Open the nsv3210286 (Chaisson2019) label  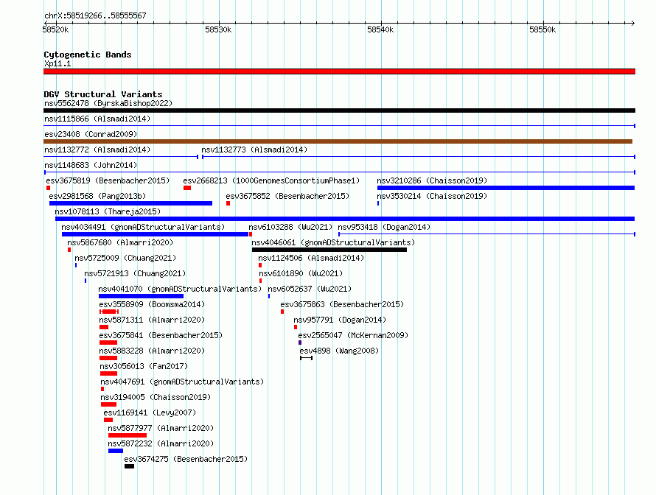tap(432, 180)
